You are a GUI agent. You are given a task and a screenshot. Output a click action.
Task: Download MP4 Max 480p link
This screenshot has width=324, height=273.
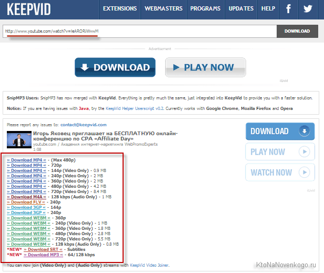coord(26,160)
